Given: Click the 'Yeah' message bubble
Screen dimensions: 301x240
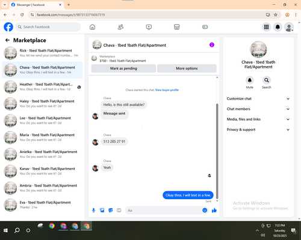Looking at the screenshot, I should 107,167.
